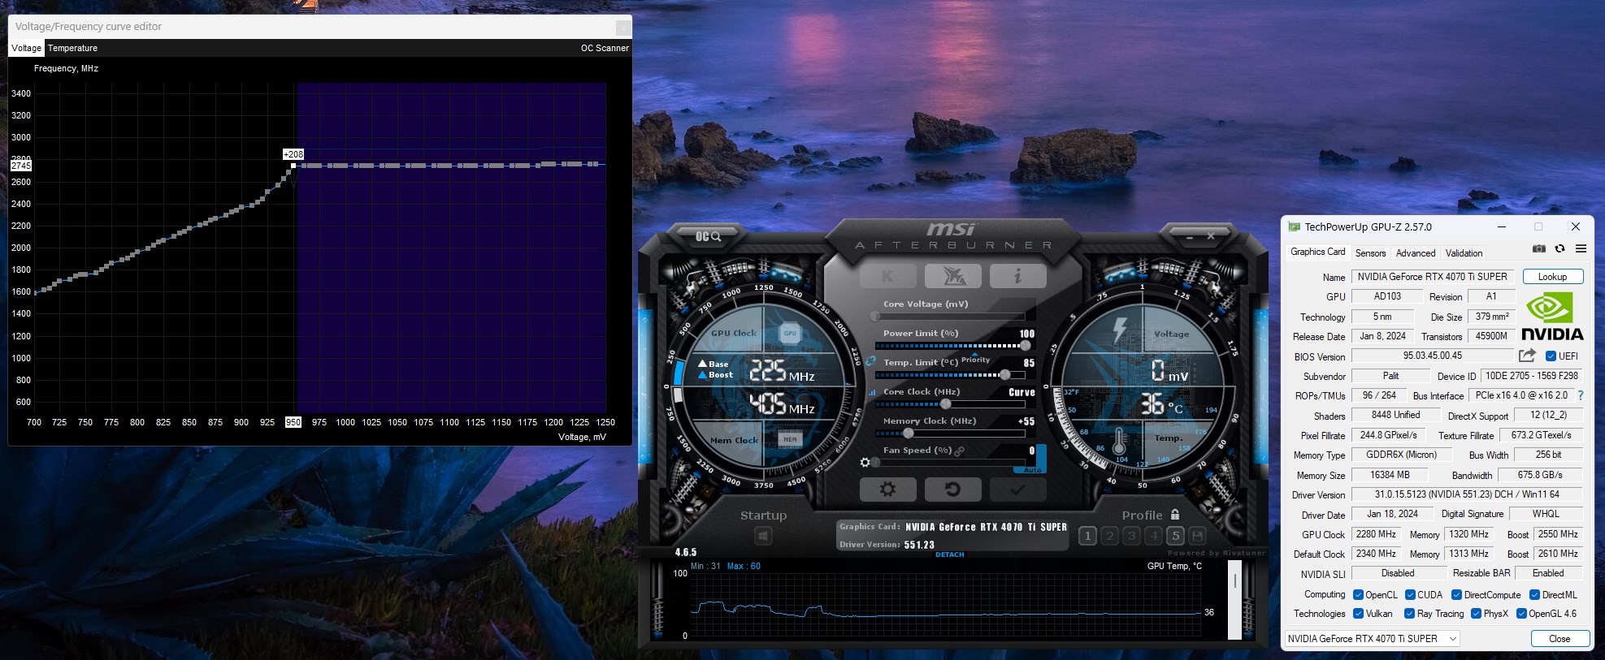Click the OC Scanner button in the curve editor
Viewport: 1605px width, 660px height.
[x=605, y=48]
